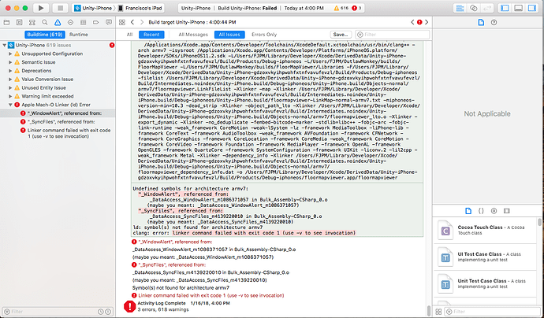Open Symbol navigator icon
This screenshot has height=318, width=544.
(x=32, y=23)
